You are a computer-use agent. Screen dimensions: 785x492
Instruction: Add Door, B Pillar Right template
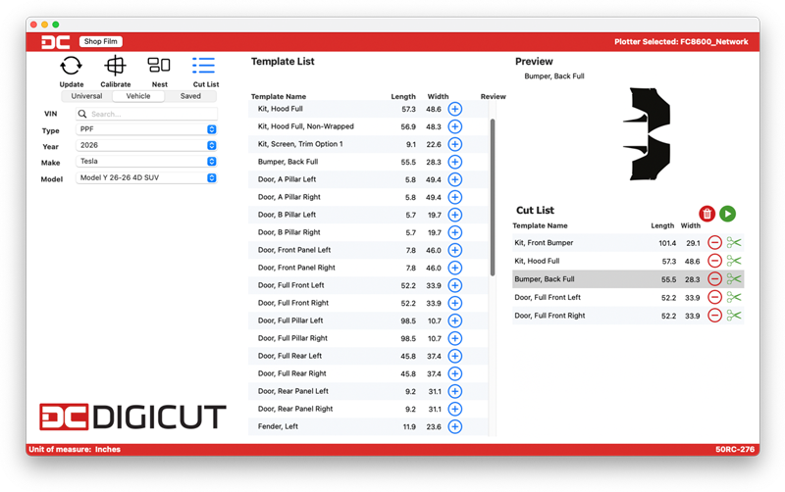[x=454, y=232]
